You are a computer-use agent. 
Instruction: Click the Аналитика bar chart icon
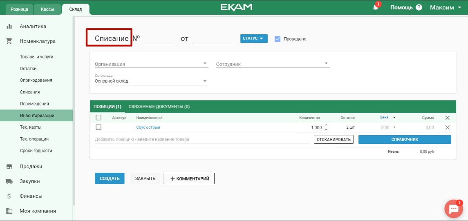(9, 26)
